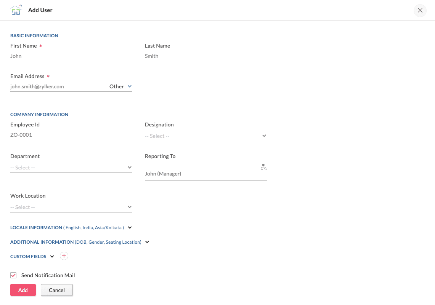Open the email type Other dropdown
The height and width of the screenshot is (305, 435).
pos(120,86)
